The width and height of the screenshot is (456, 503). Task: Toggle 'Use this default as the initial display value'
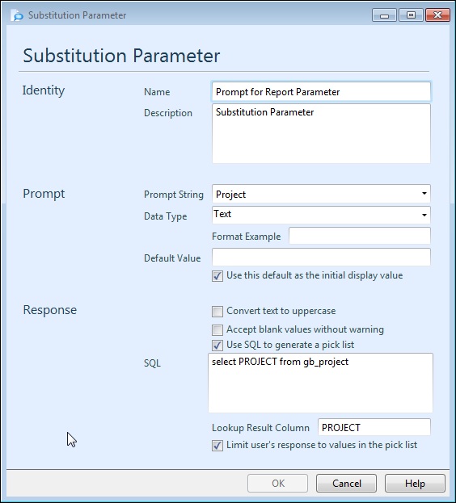tap(217, 276)
